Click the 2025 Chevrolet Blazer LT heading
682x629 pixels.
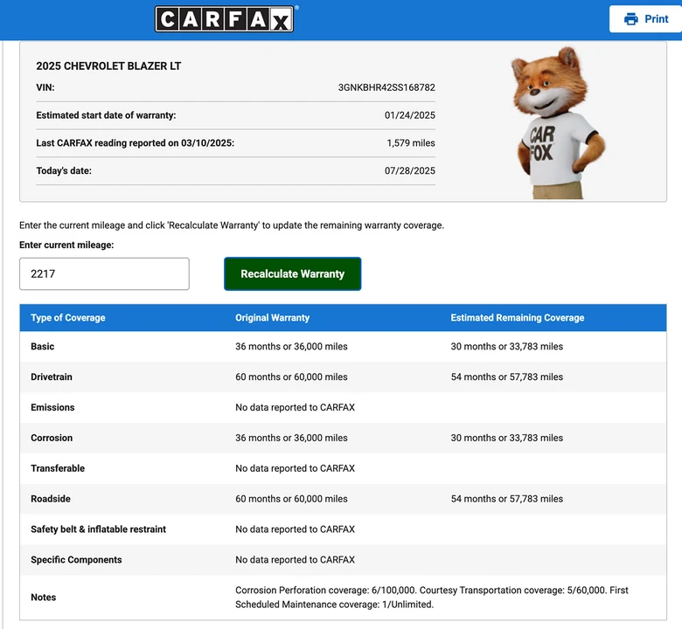click(x=108, y=66)
